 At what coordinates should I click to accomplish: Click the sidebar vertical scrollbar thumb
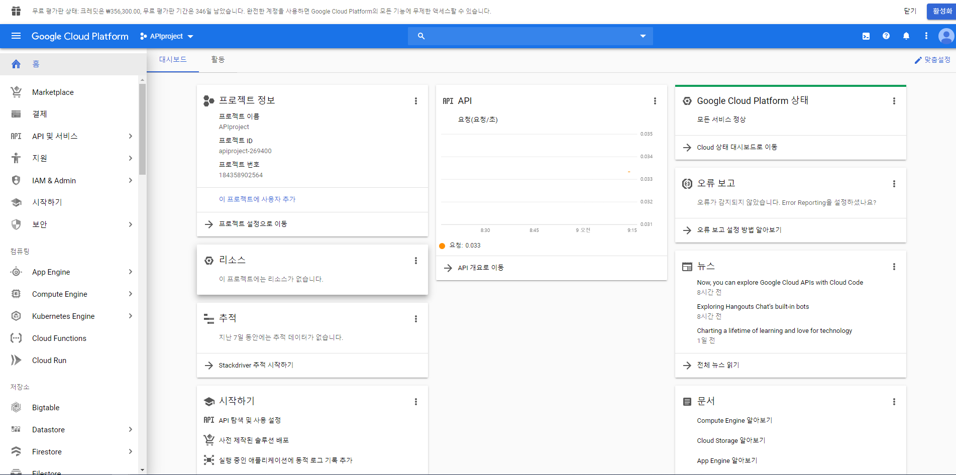[143, 129]
